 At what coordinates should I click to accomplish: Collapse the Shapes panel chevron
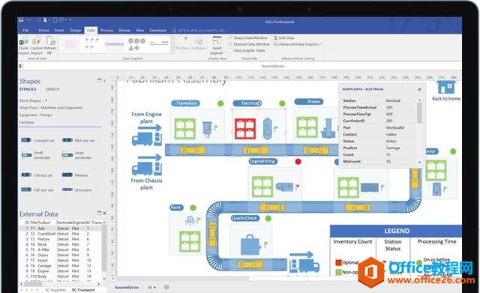point(104,80)
